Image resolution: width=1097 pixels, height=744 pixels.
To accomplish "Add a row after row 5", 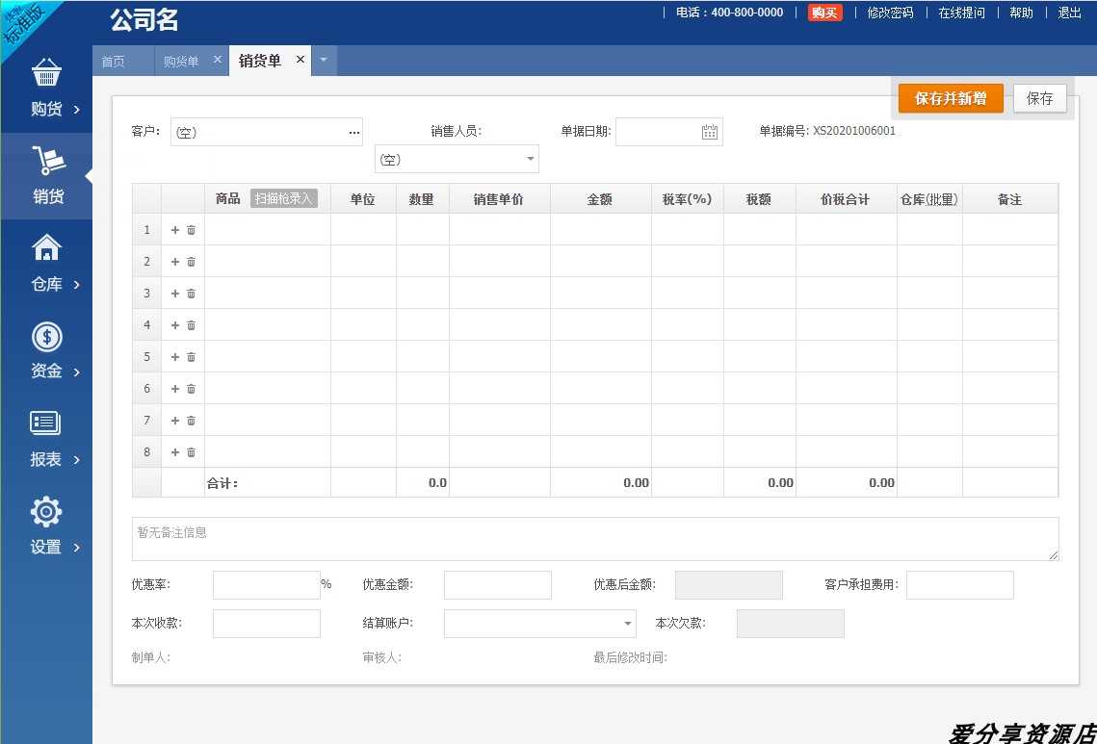I will (x=175, y=357).
